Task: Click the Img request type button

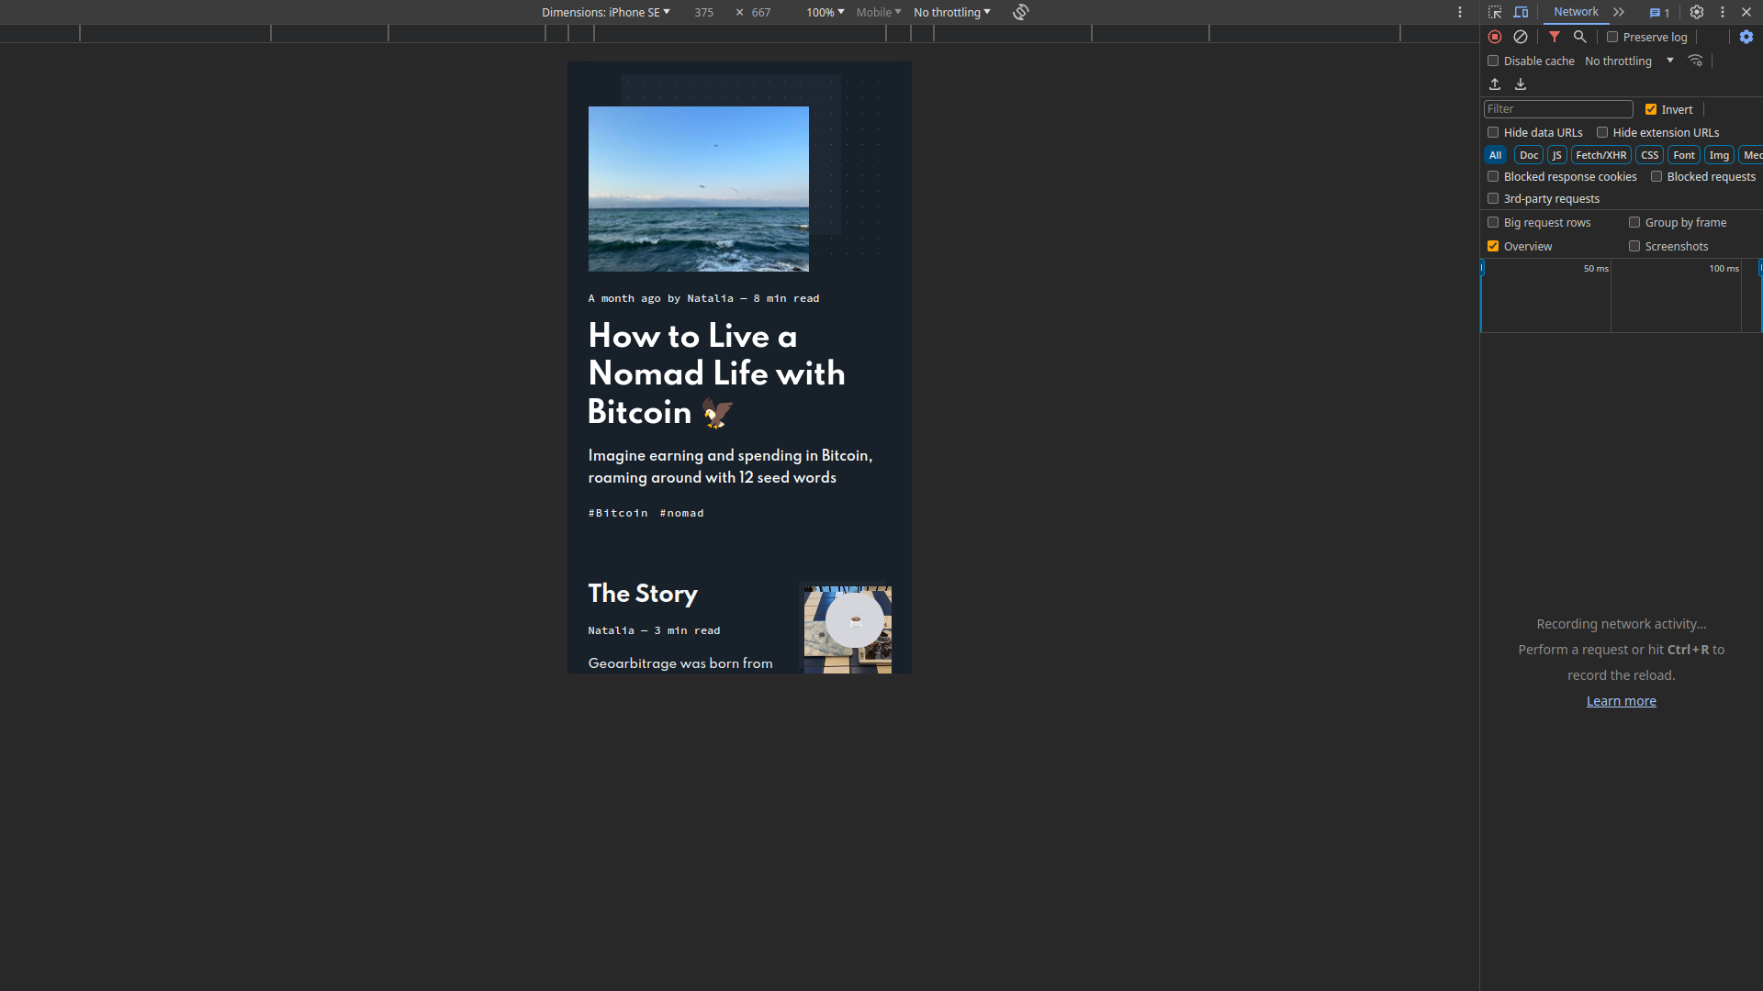Action: click(1719, 155)
